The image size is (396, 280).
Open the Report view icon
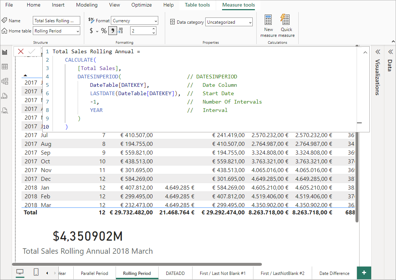[5, 52]
